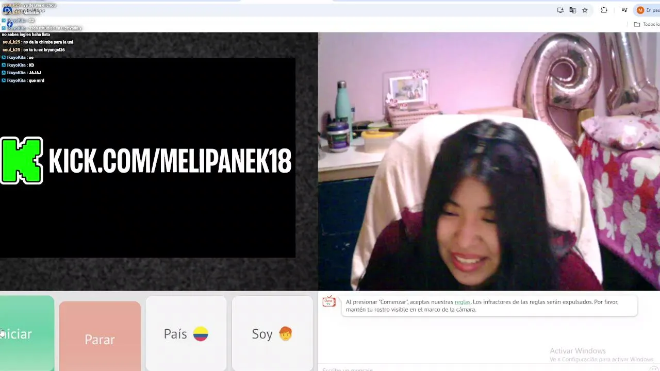Viewport: 660px width, 371px height.
Task: Click the Facebook bookmark icon
Action: (x=9, y=24)
